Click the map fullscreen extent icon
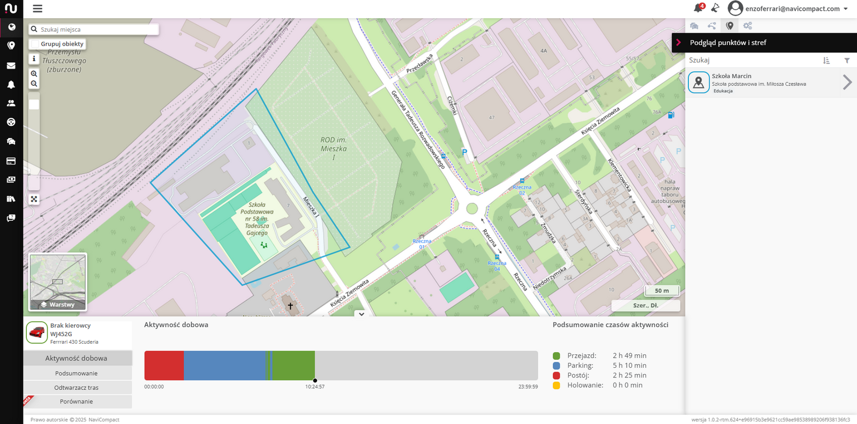This screenshot has width=857, height=424. pyautogui.click(x=34, y=199)
